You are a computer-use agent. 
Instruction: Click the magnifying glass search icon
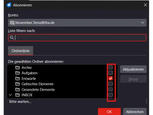(x=12, y=37)
